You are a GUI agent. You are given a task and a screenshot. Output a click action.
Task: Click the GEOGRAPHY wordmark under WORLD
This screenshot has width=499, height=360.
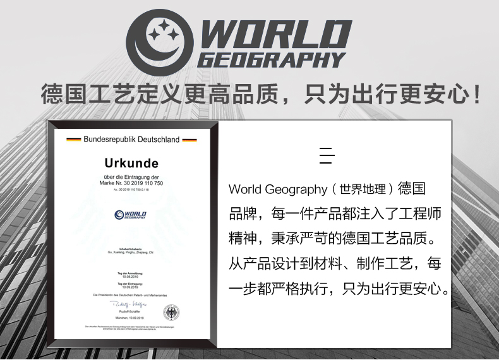tap(271, 60)
